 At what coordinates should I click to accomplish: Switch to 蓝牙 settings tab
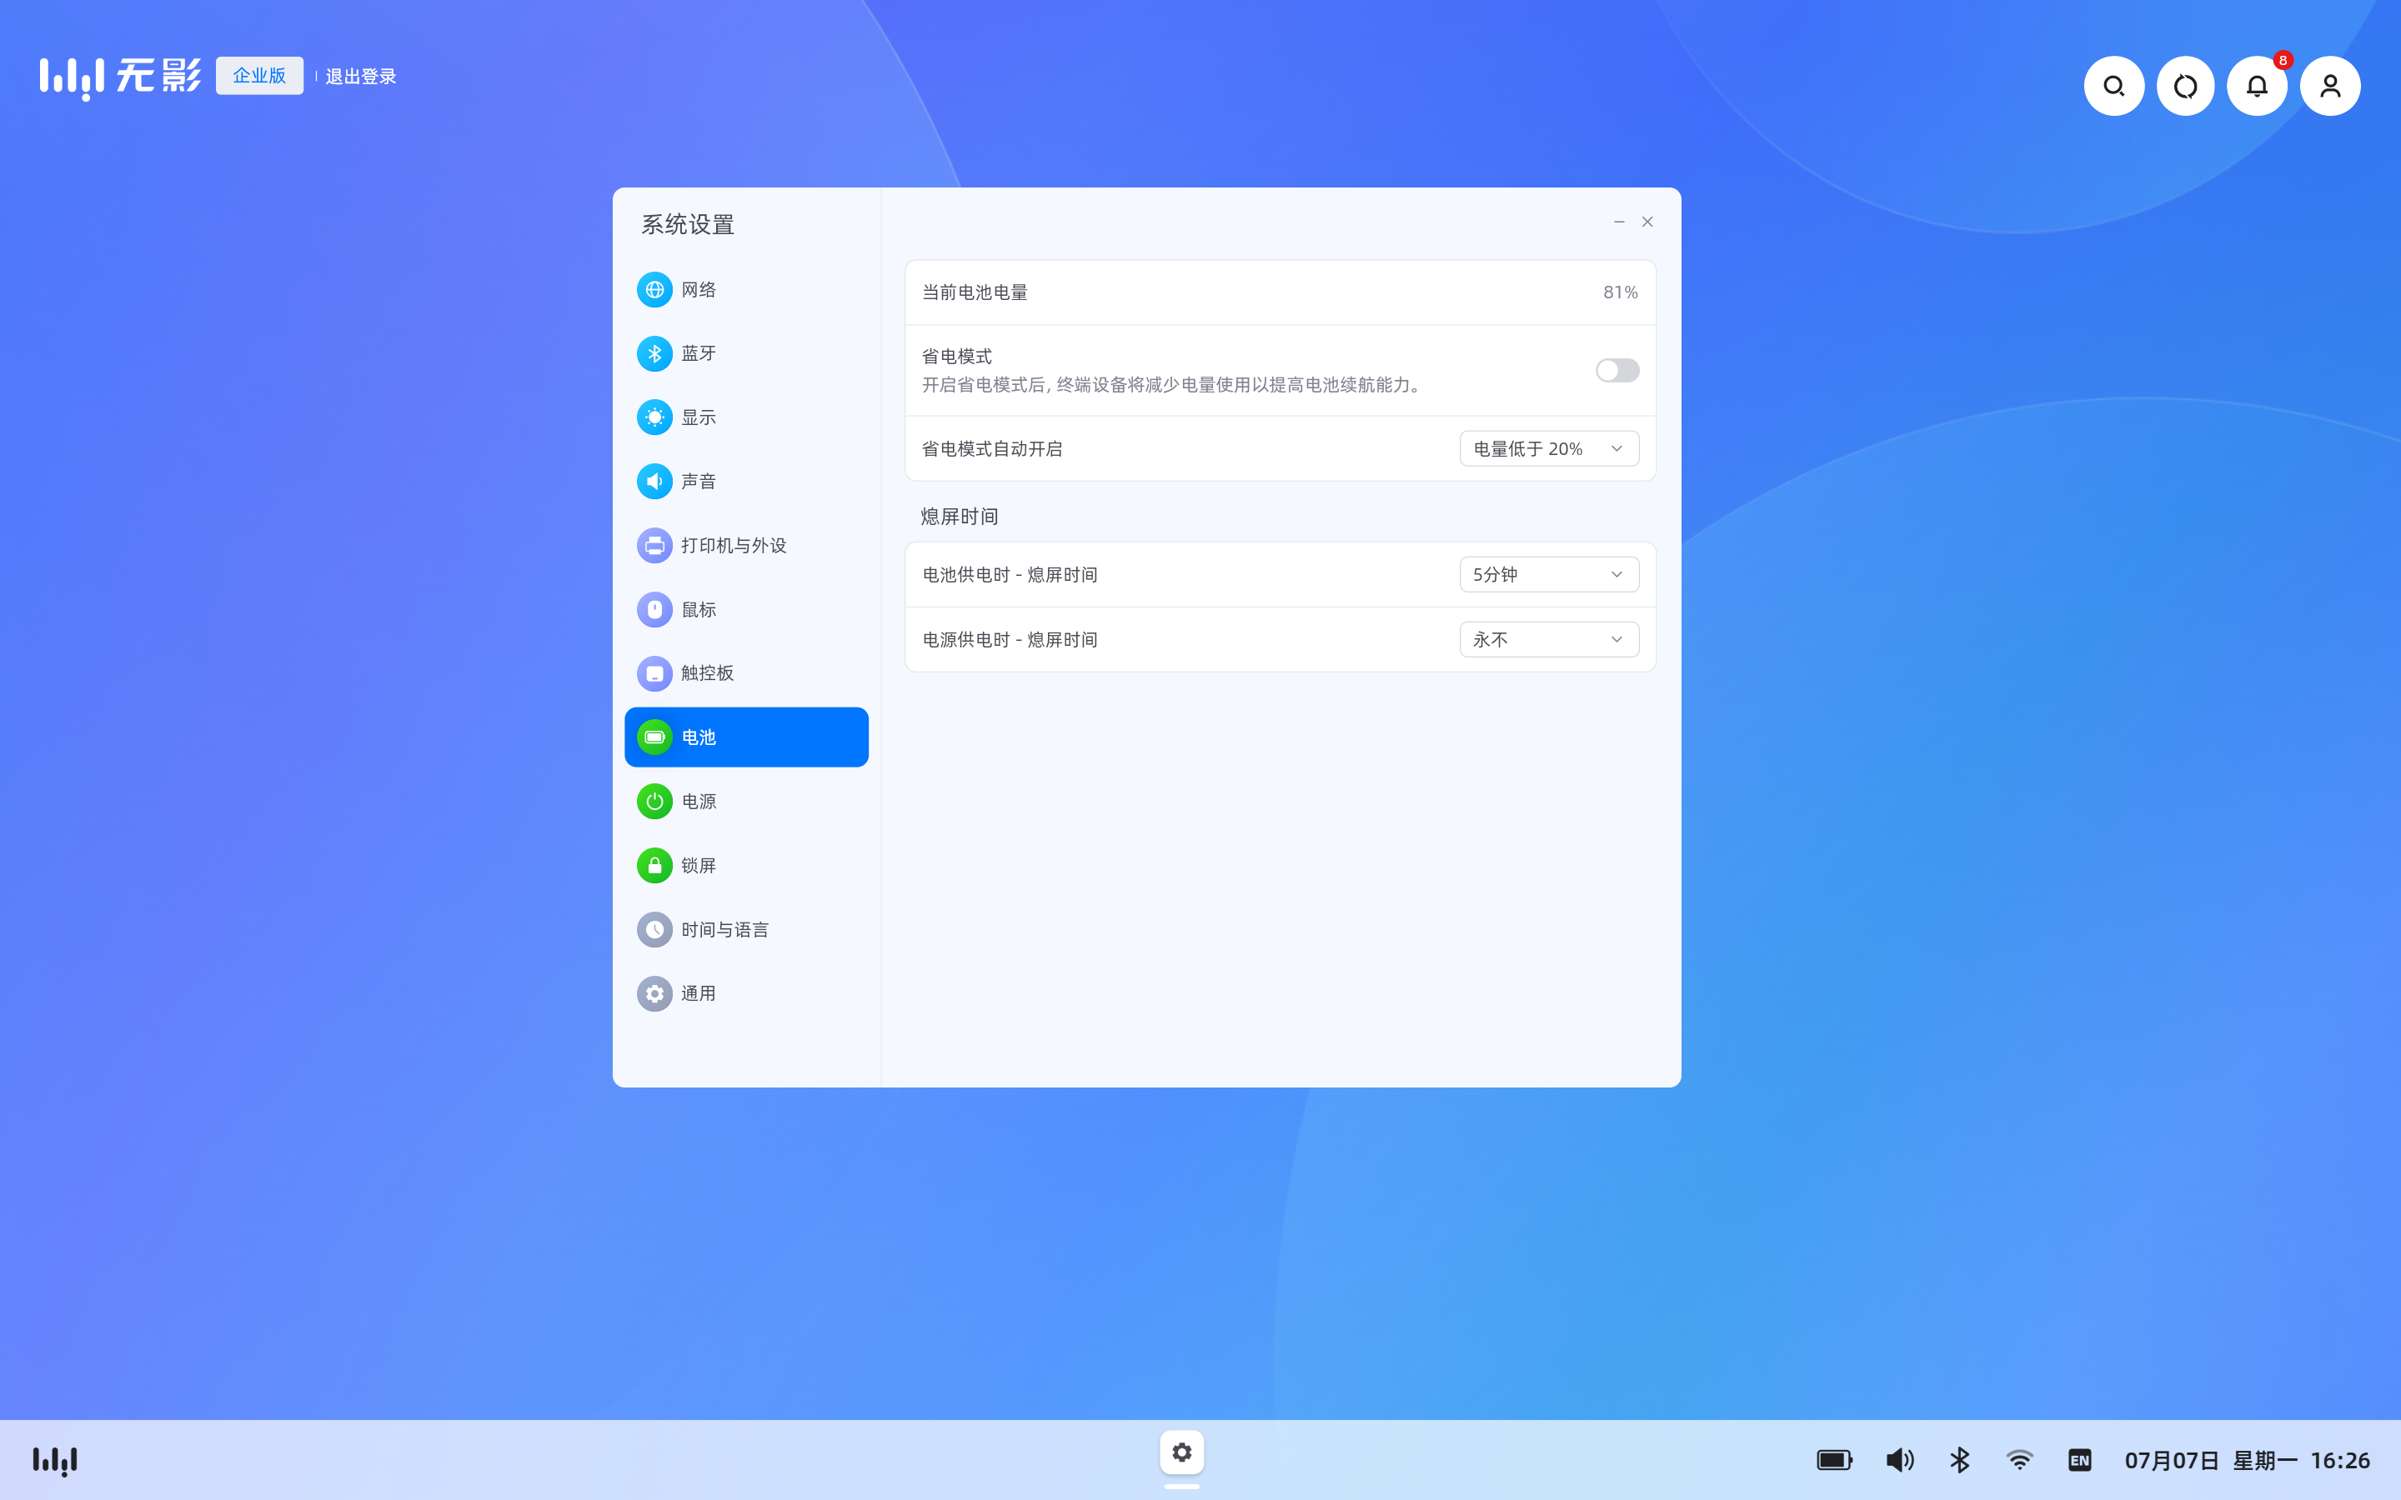click(x=746, y=353)
